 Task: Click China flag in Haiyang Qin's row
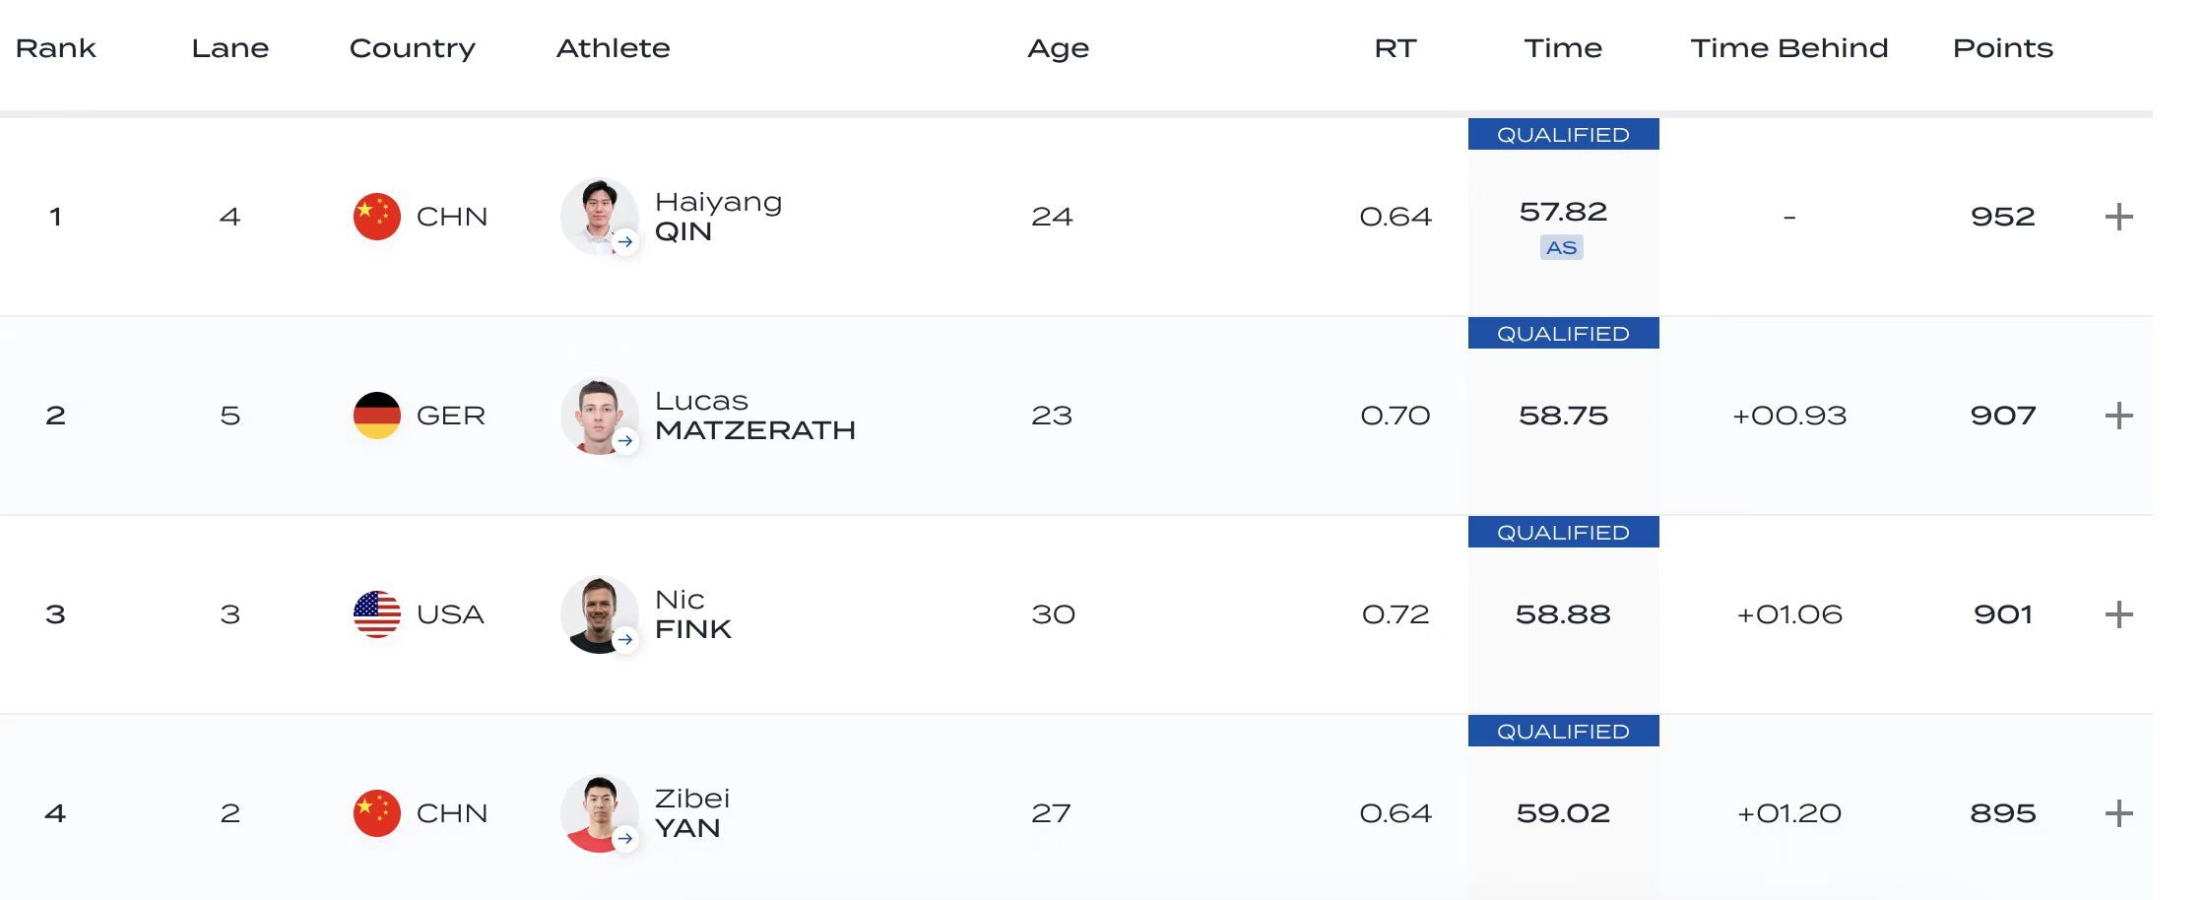[x=377, y=217]
